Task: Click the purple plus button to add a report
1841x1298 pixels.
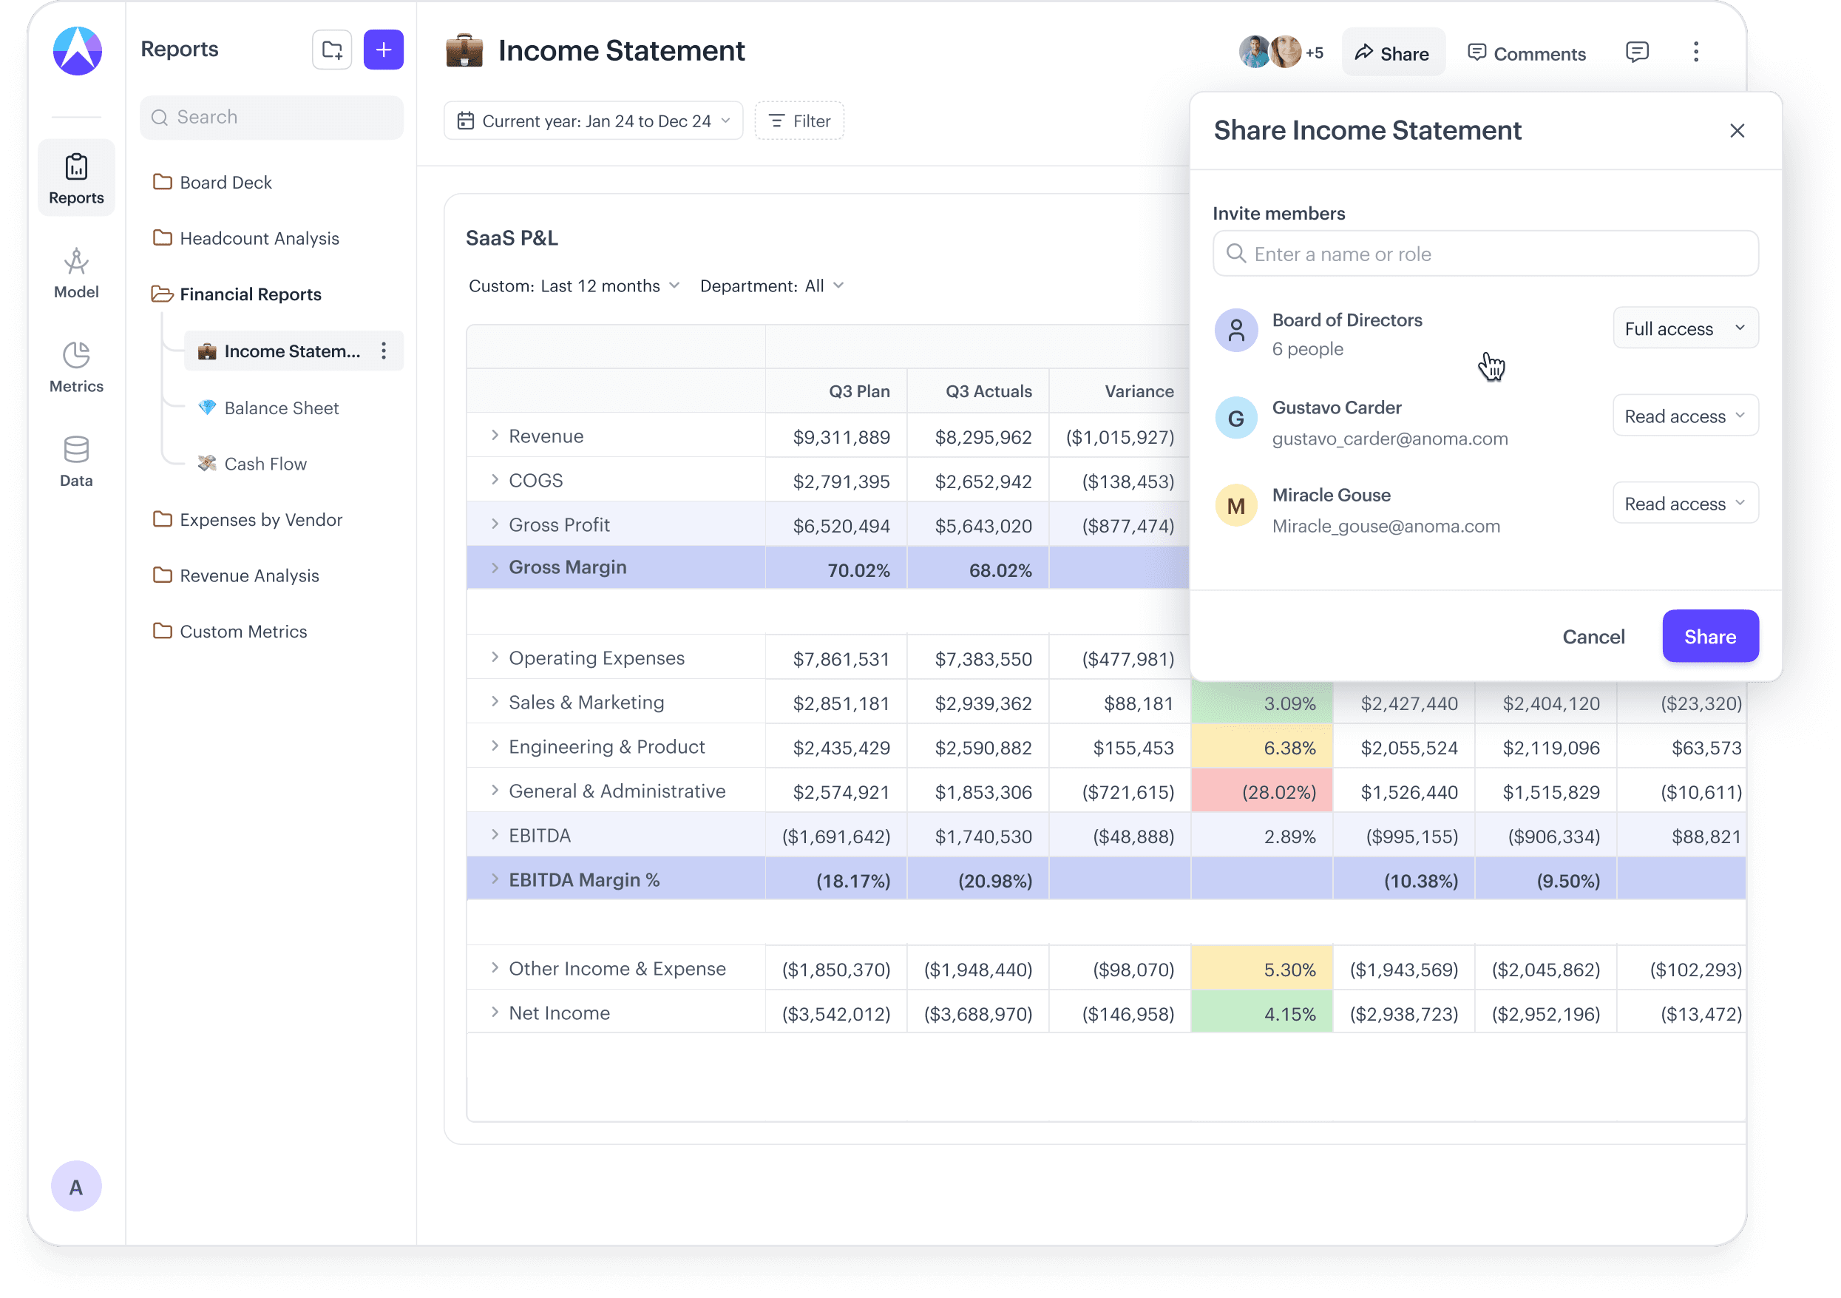Action: (383, 50)
